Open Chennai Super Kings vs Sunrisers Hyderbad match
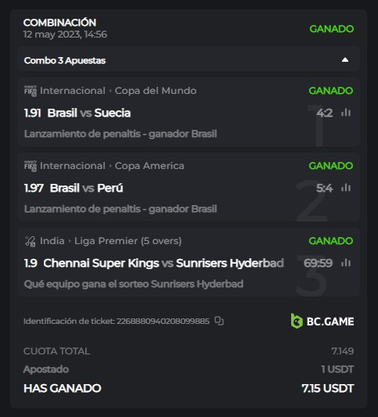 click(x=164, y=263)
